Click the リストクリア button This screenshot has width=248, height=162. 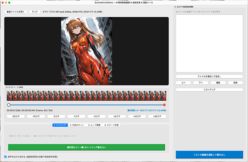tap(210, 90)
